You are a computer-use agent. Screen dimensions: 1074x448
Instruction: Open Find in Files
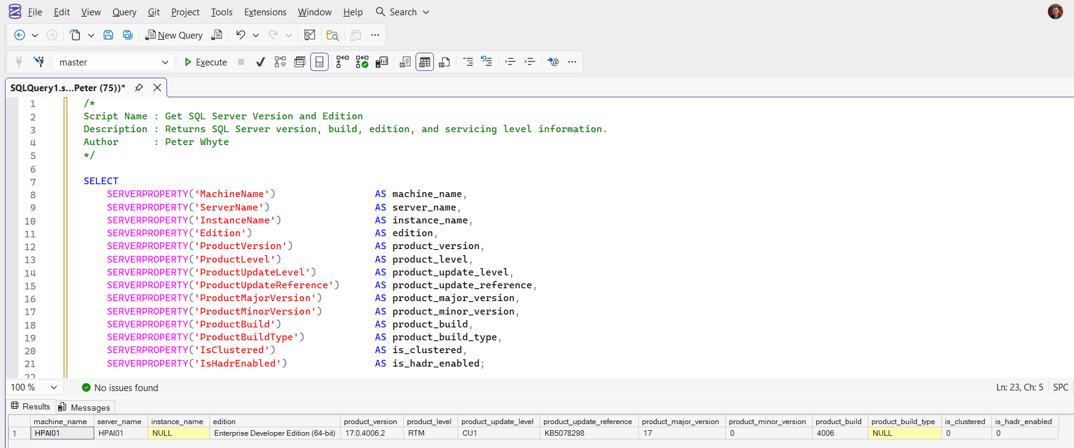[332, 35]
